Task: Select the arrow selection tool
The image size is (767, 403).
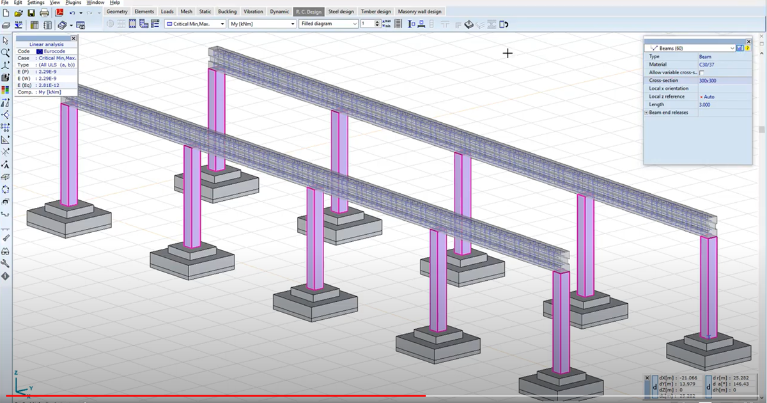Action: [x=6, y=41]
